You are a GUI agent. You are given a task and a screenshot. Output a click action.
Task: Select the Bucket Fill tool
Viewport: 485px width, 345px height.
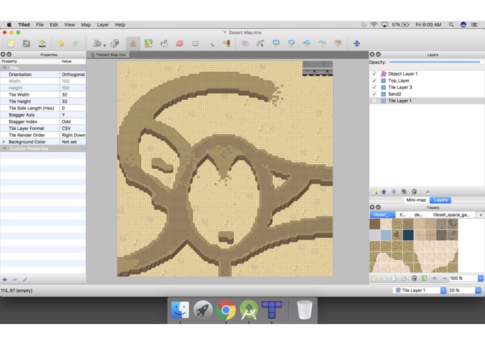(164, 43)
